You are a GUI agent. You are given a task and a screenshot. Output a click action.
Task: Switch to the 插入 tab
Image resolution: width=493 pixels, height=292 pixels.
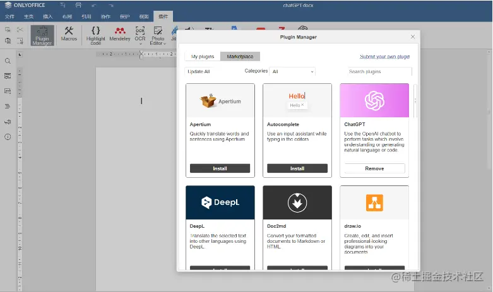click(x=48, y=16)
